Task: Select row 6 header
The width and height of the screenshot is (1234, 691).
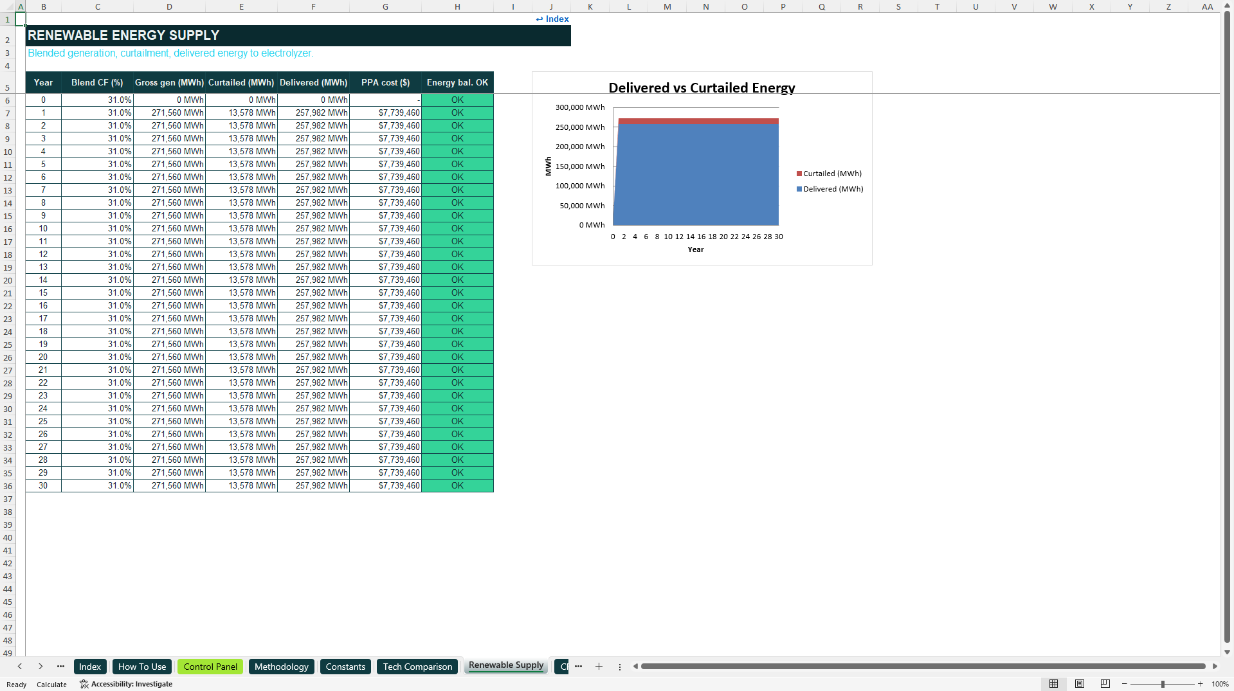Action: [x=8, y=100]
